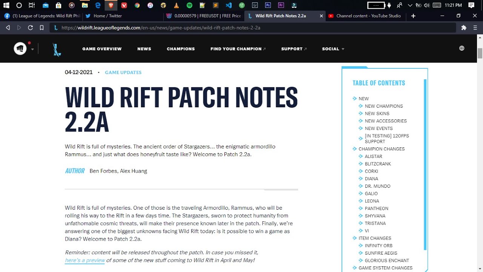Image resolution: width=483 pixels, height=272 pixels.
Task: Click the browser forward button
Action: click(x=19, y=28)
